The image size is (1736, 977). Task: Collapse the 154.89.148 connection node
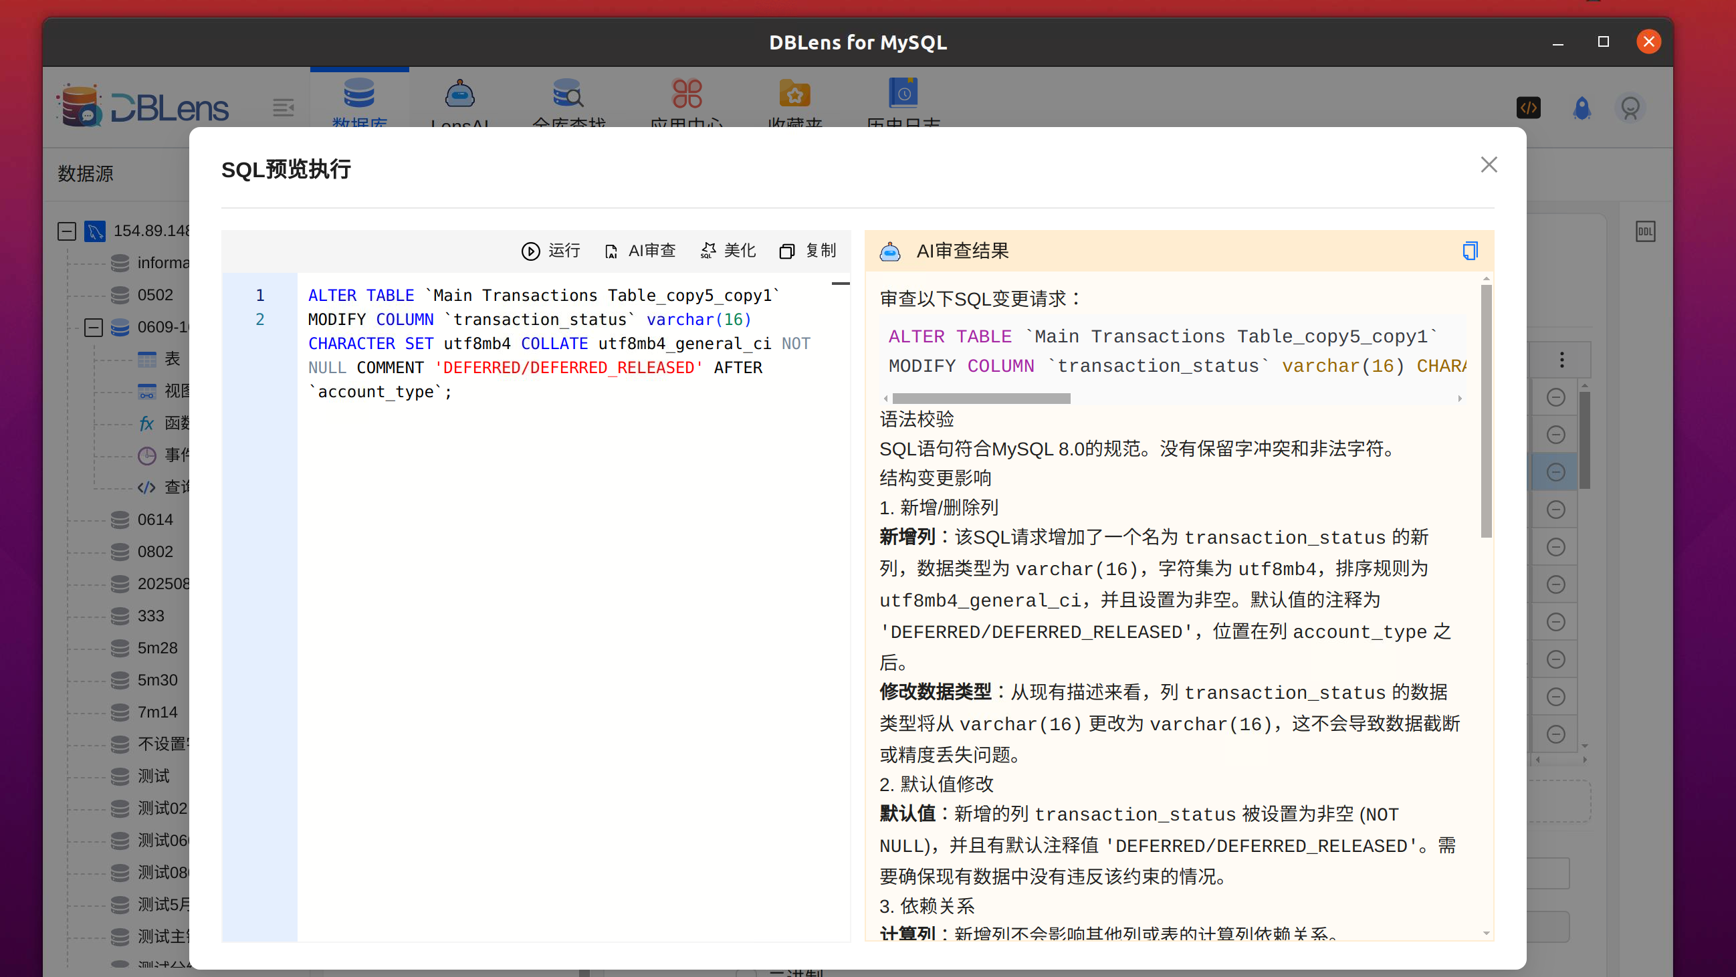point(67,231)
